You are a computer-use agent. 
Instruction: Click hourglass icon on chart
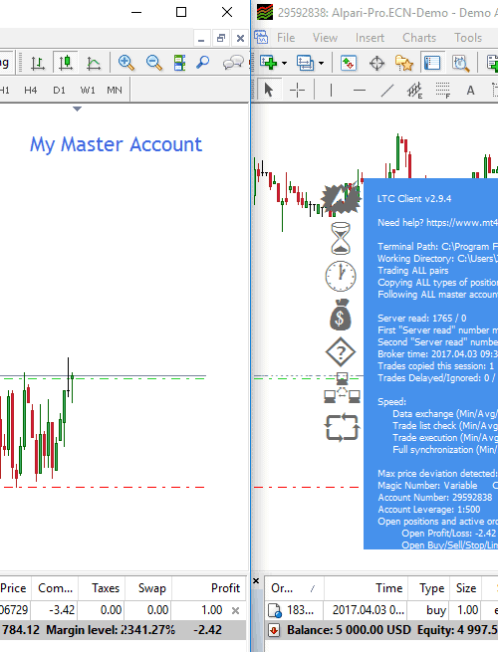[341, 238]
